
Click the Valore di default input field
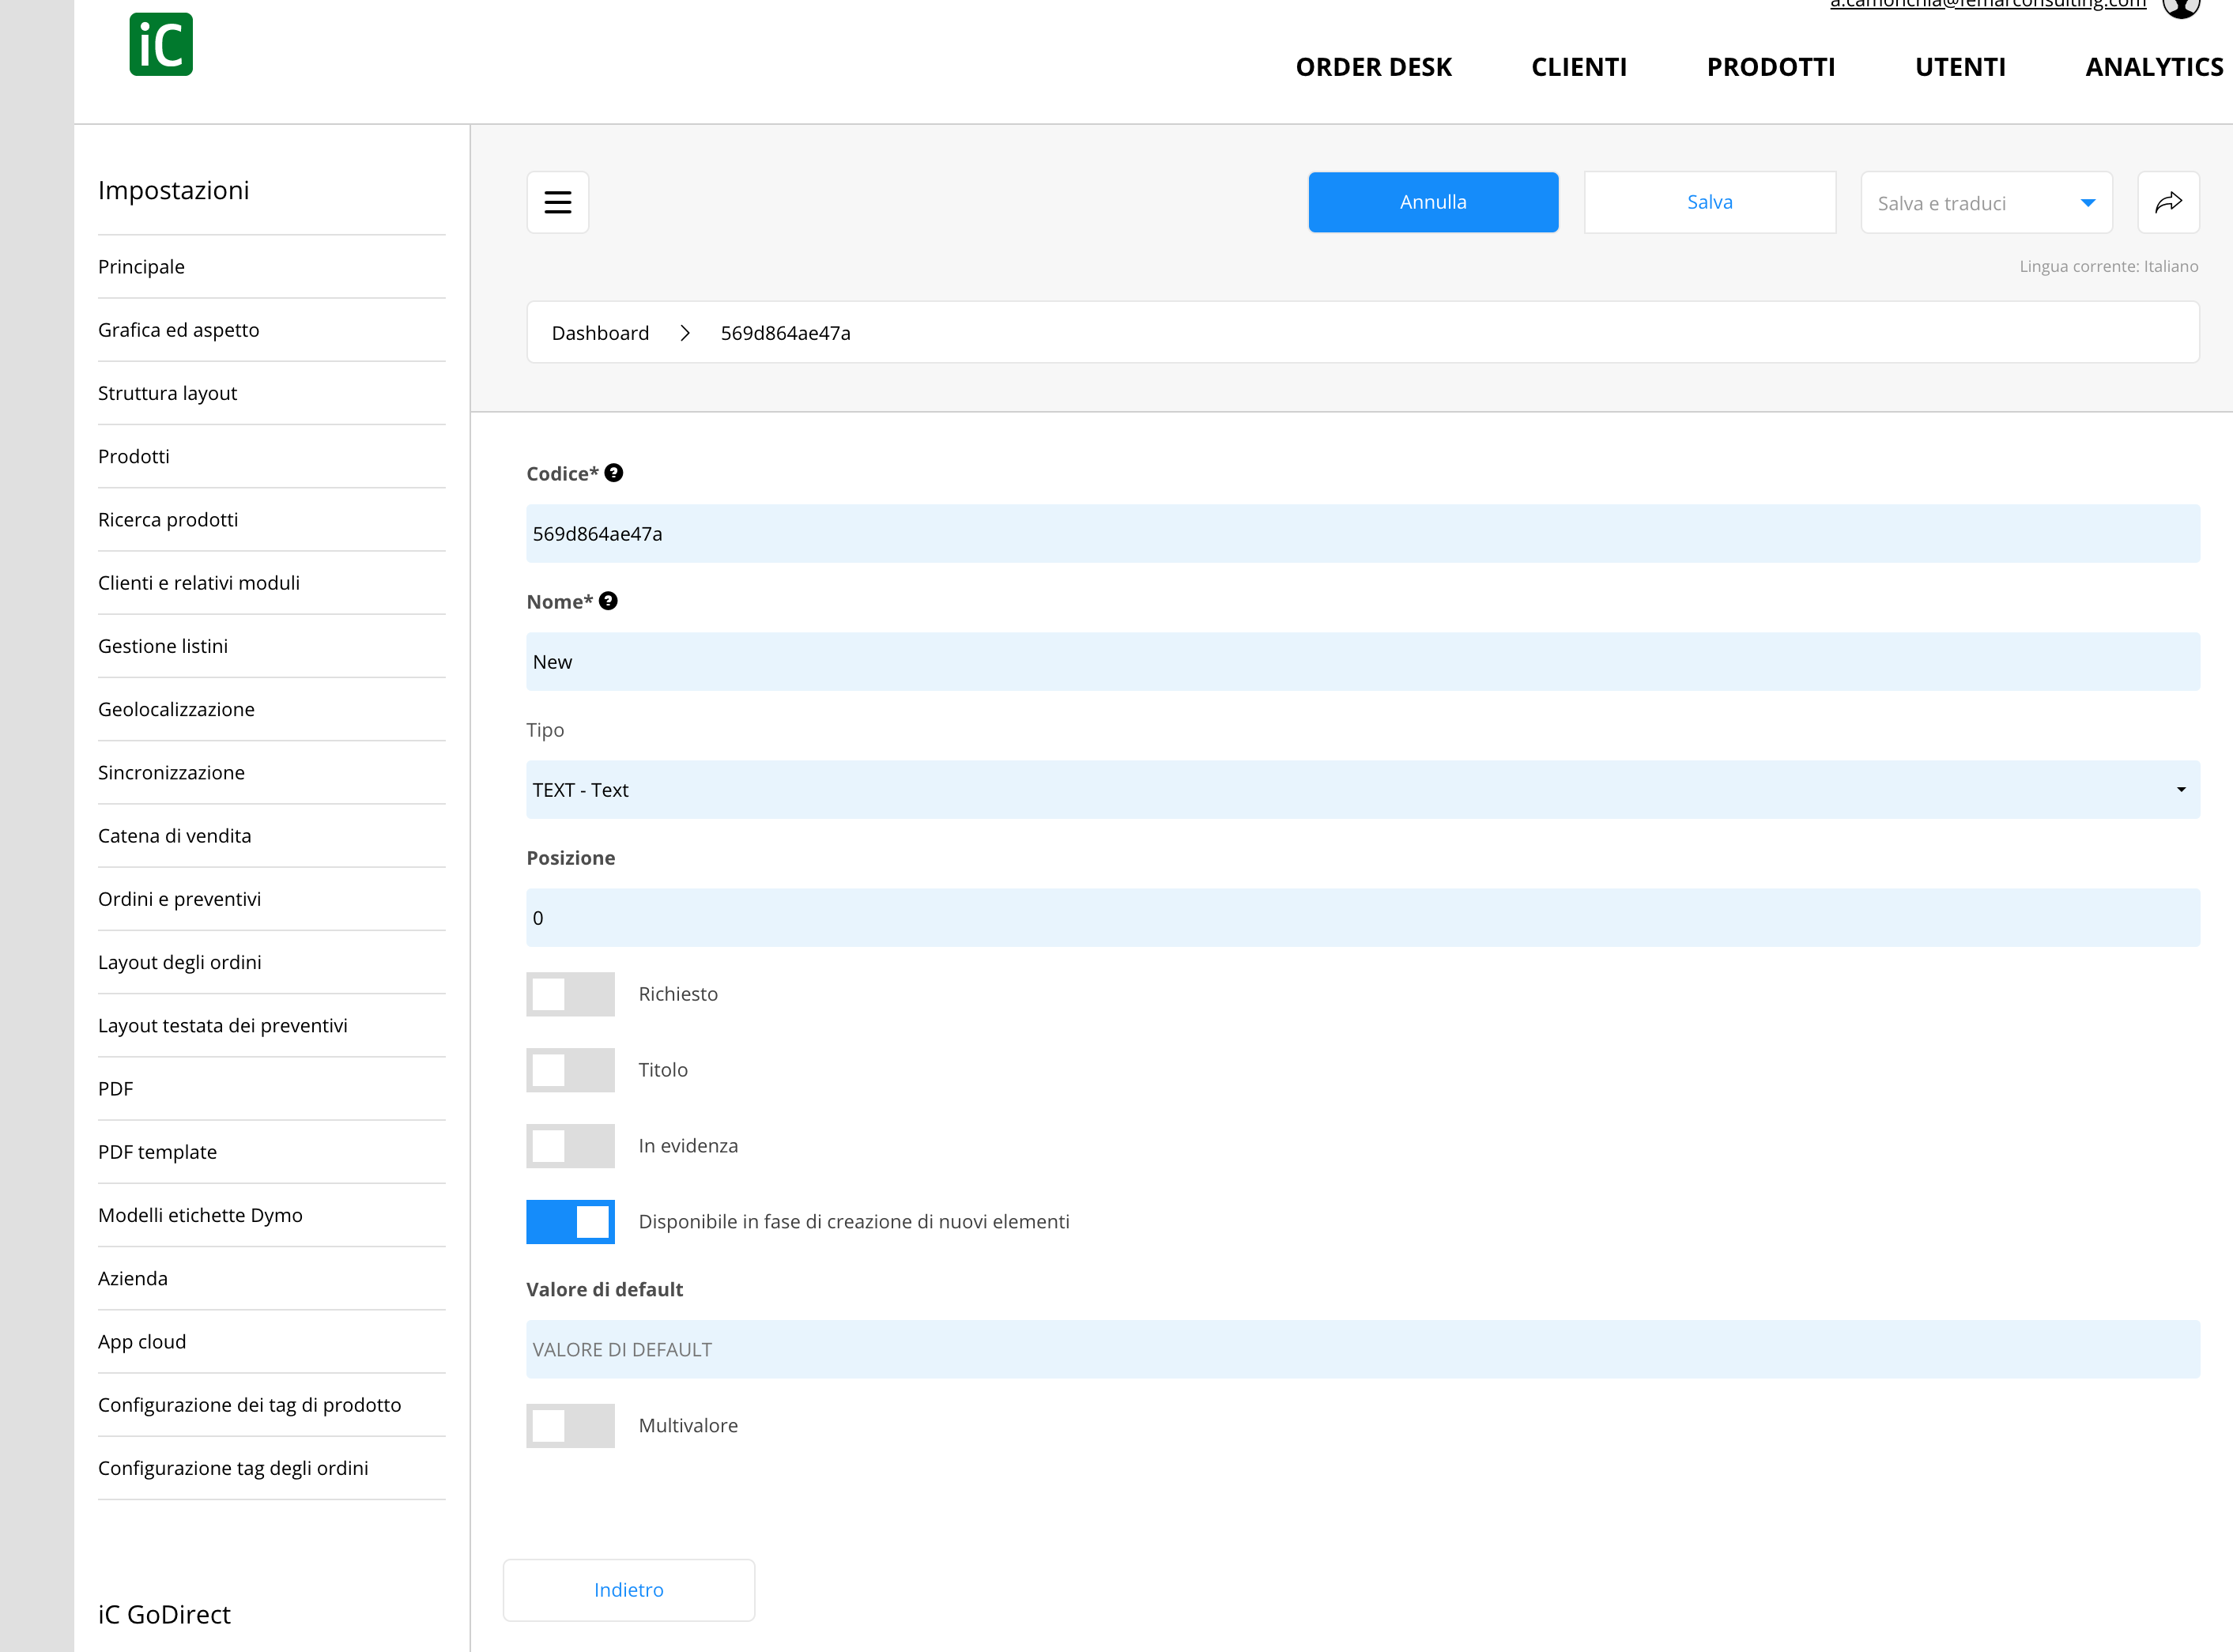pyautogui.click(x=1363, y=1350)
